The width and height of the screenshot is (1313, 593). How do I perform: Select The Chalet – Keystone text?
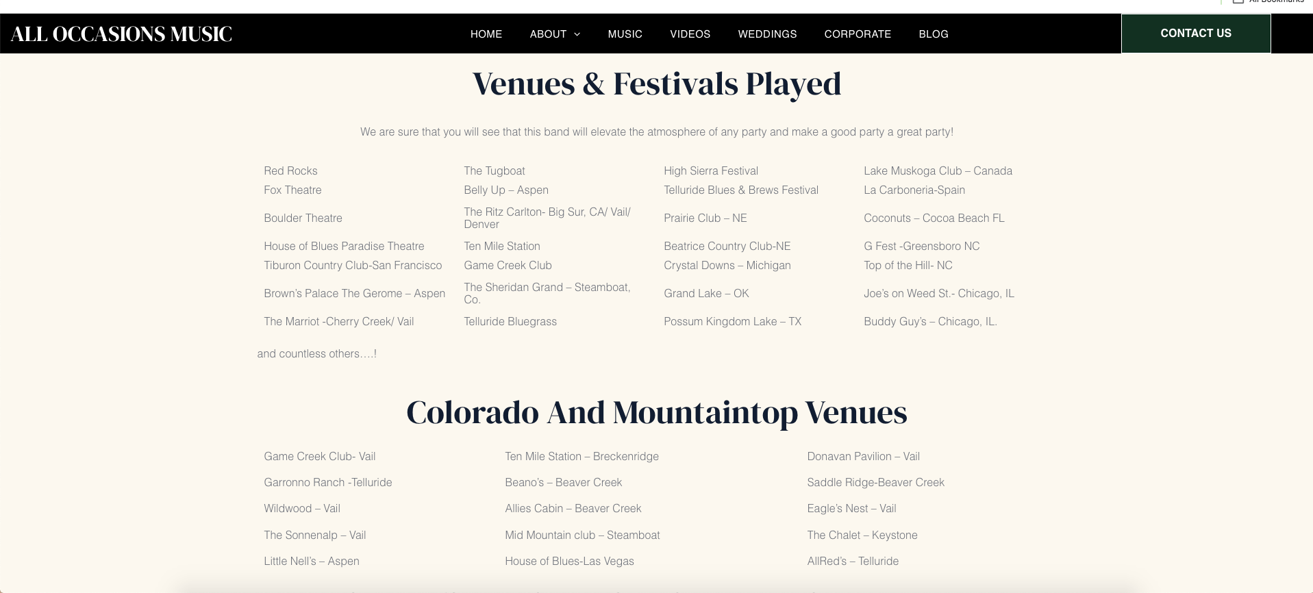pyautogui.click(x=862, y=535)
